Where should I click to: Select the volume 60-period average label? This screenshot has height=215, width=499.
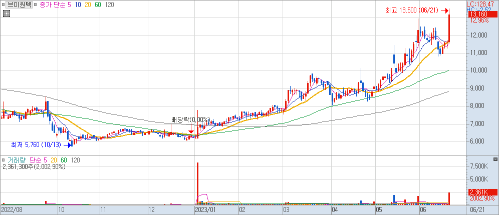click(x=64, y=160)
